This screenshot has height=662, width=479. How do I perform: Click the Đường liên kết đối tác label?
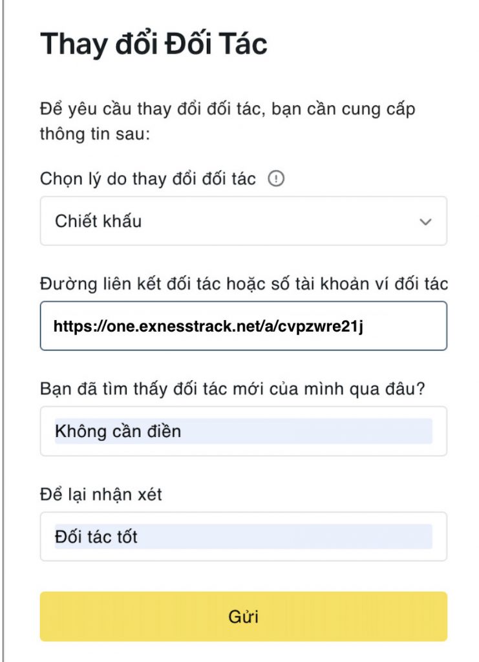click(x=244, y=284)
